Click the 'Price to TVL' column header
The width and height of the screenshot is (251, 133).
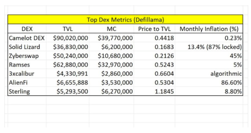(155, 29)
